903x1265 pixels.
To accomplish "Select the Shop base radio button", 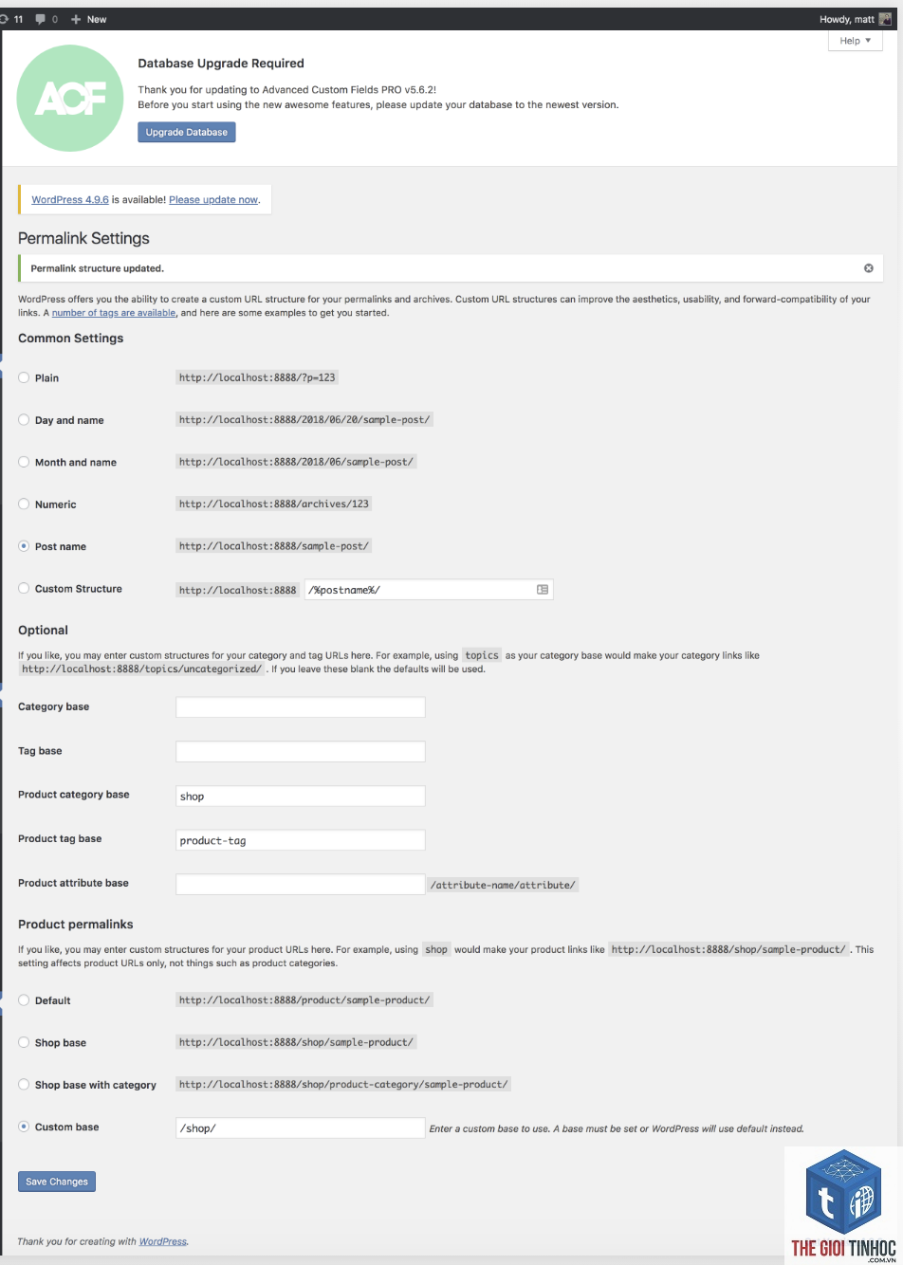I will click(24, 1042).
